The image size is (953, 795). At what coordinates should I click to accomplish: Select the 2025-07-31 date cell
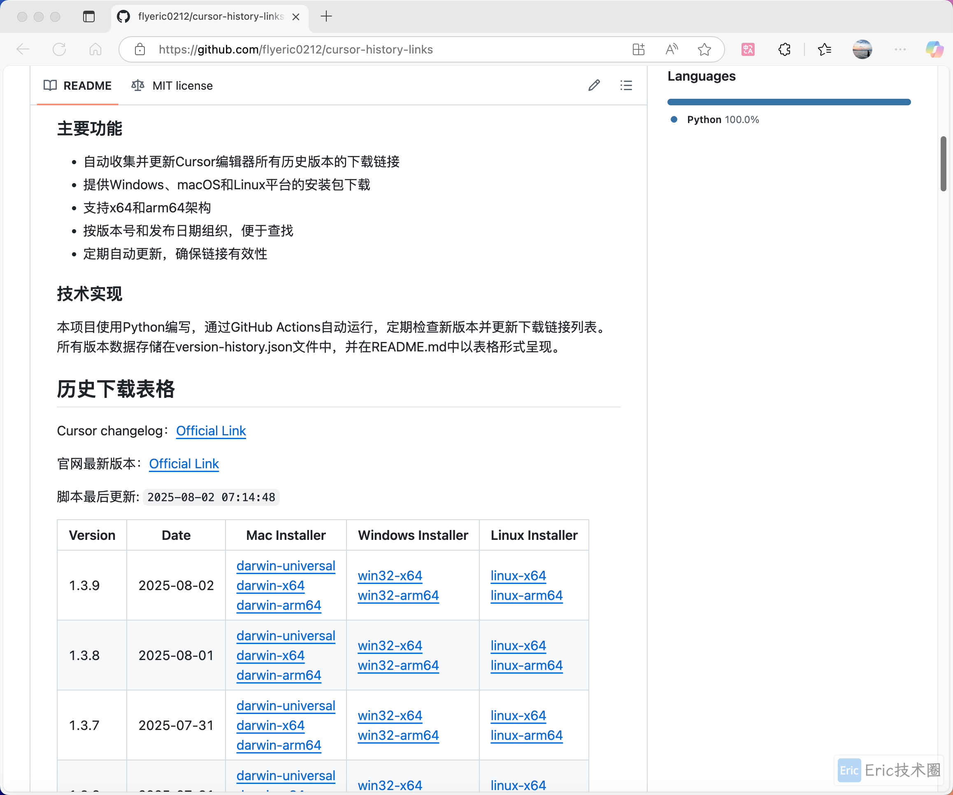(176, 725)
